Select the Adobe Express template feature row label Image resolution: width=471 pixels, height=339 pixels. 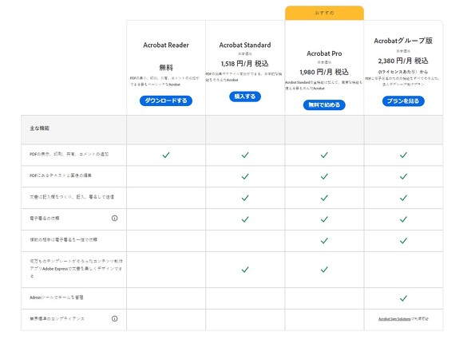(x=76, y=269)
